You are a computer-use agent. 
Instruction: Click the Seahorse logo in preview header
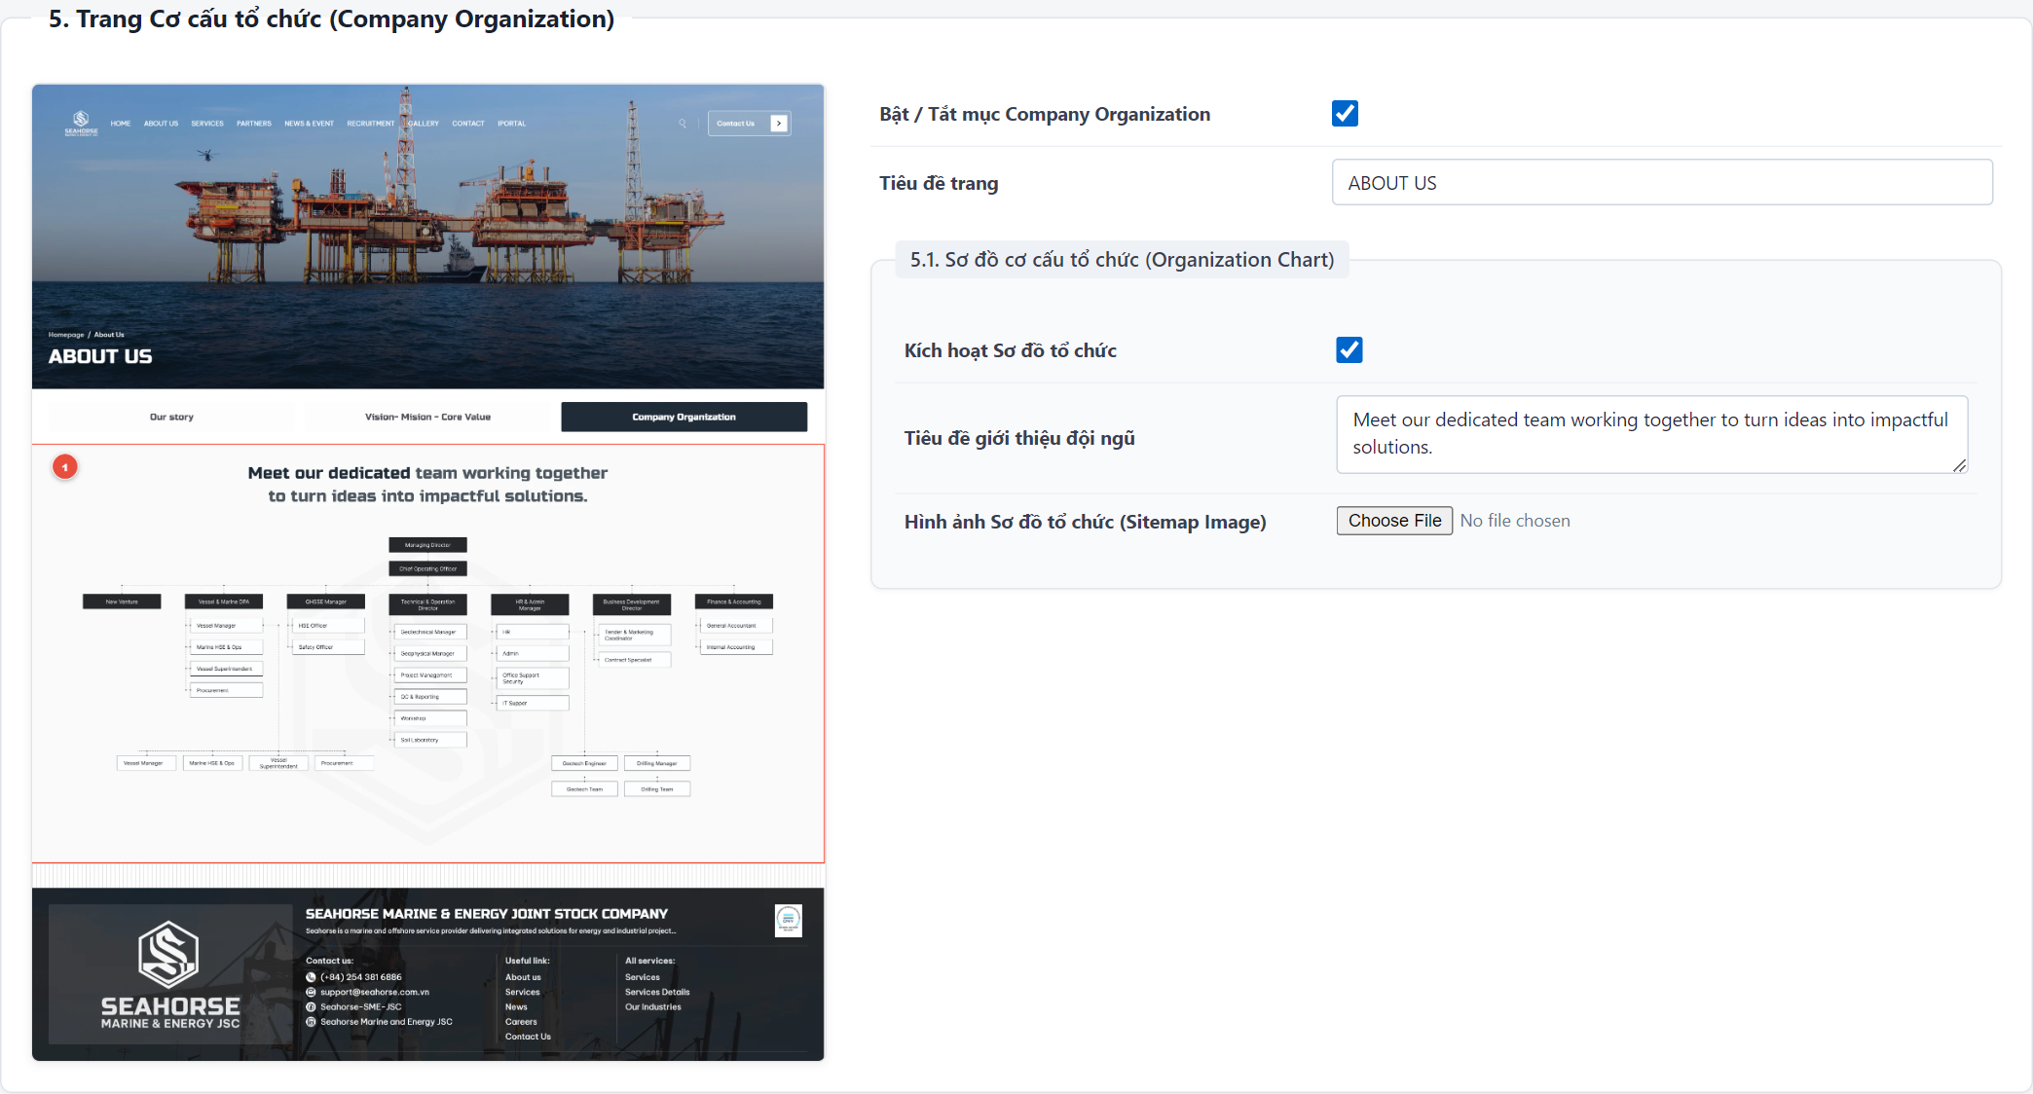coord(81,123)
